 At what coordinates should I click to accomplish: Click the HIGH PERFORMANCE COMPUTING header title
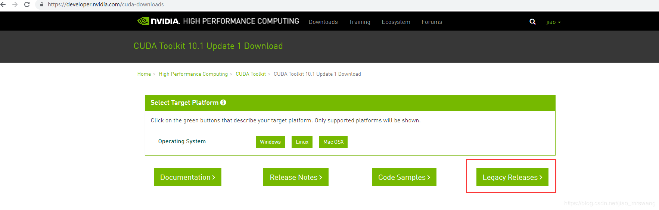(241, 21)
